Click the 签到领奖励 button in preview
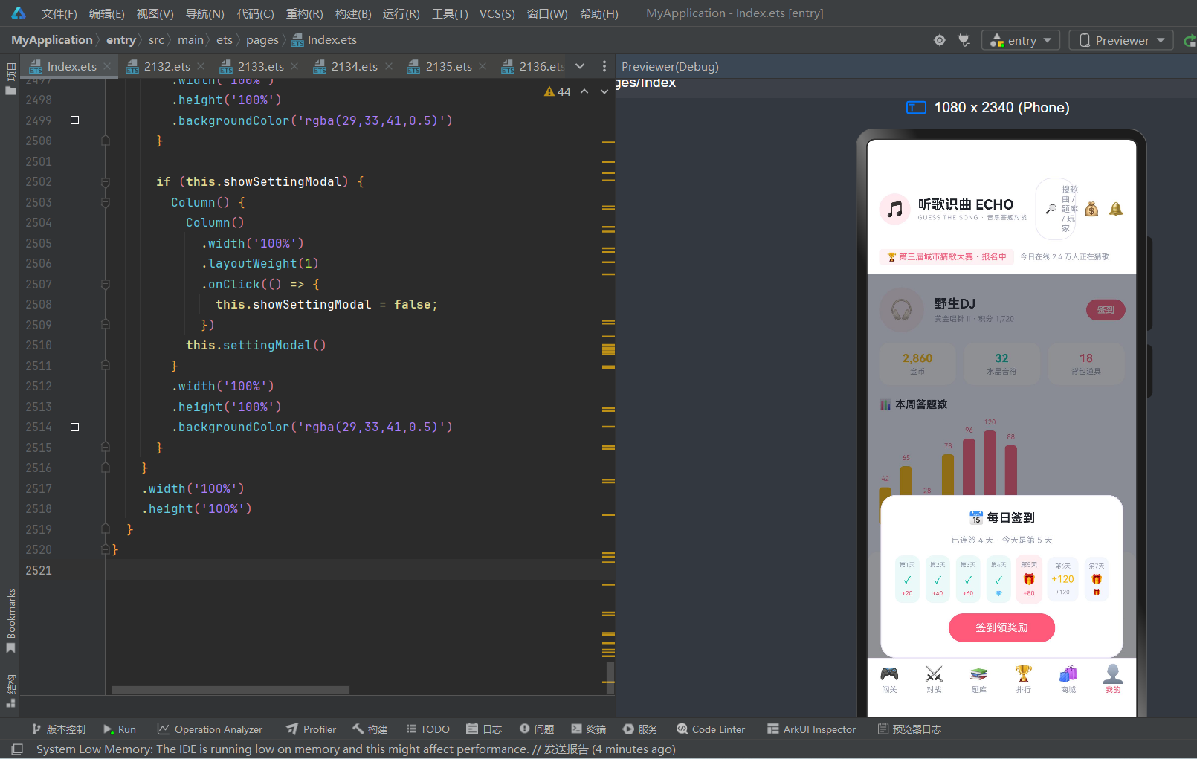1197x759 pixels. 1001,627
